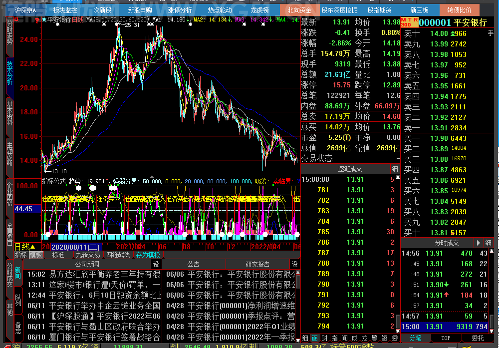Open the 热点轮动 menu
This screenshot has height=348, width=499.
point(220,10)
